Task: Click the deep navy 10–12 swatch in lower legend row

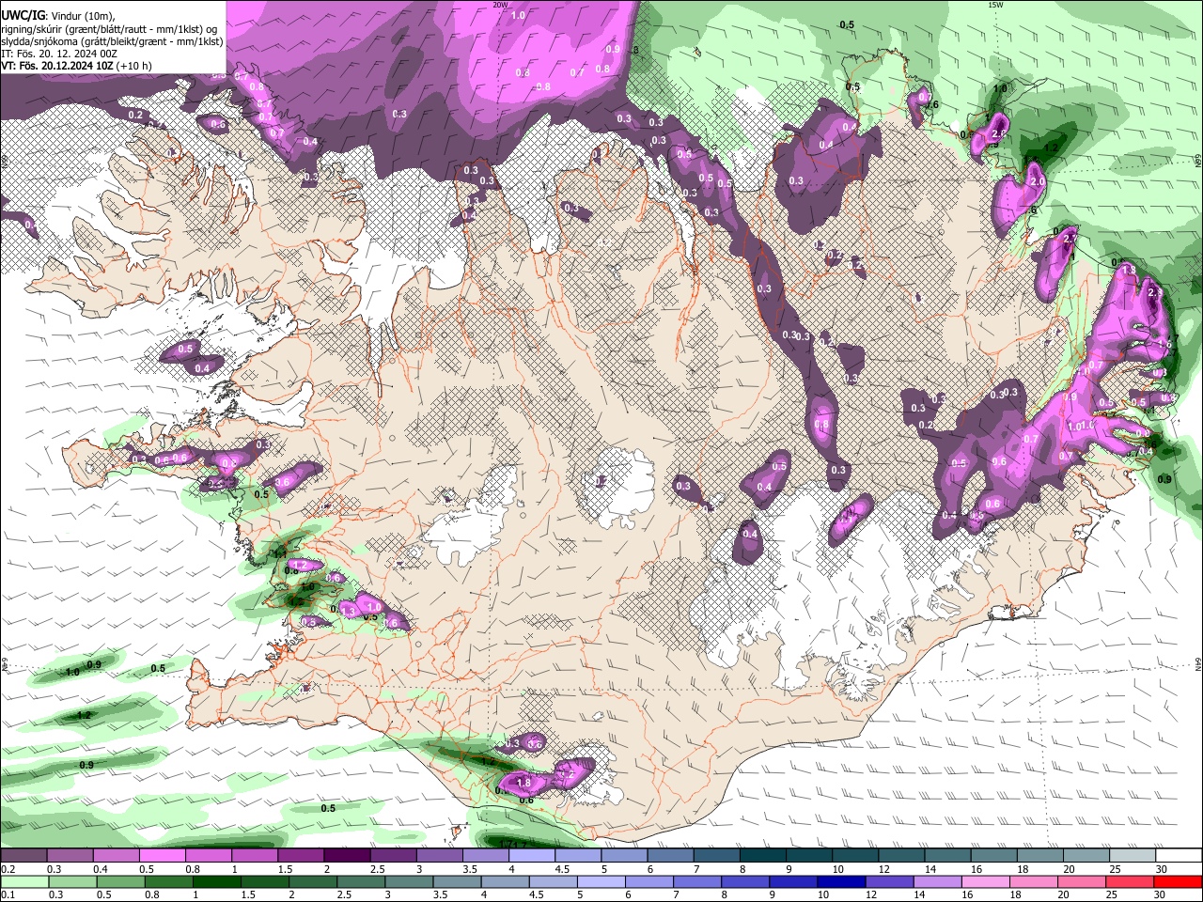Action: coord(843,882)
